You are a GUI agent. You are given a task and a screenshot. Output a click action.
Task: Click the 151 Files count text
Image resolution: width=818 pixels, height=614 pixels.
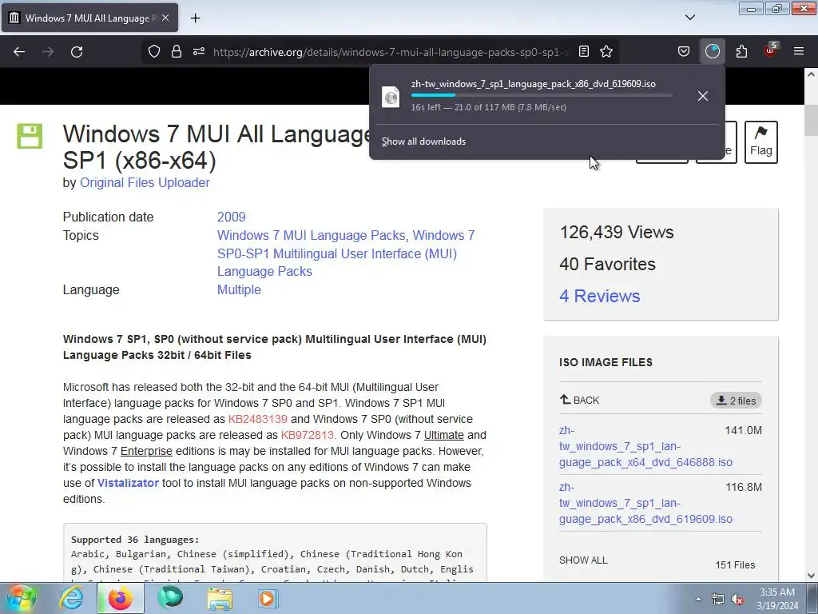[735, 565]
